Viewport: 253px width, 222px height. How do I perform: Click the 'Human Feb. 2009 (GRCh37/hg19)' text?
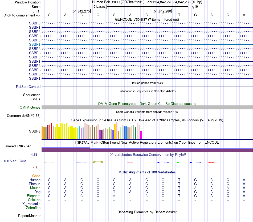pyautogui.click(x=119, y=2)
